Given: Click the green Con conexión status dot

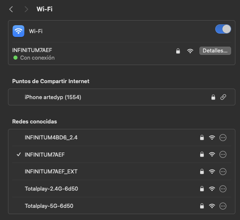Looking at the screenshot, I should [x=16, y=58].
